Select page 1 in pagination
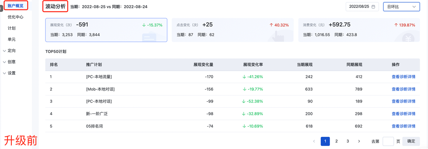The height and width of the screenshot is (149, 428). (325, 141)
